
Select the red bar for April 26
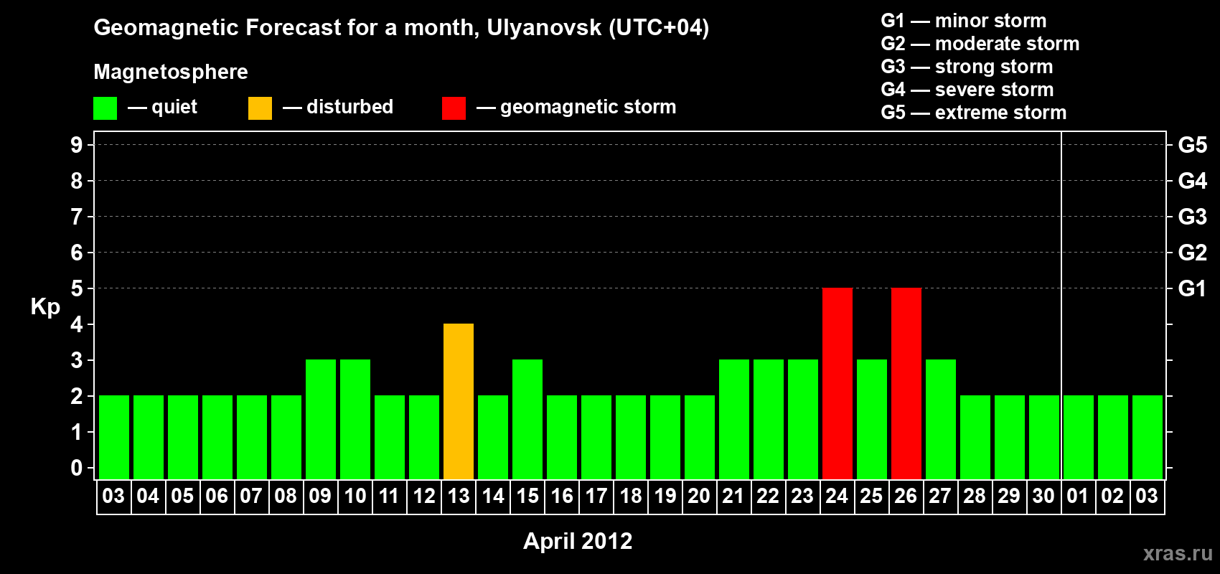click(906, 384)
